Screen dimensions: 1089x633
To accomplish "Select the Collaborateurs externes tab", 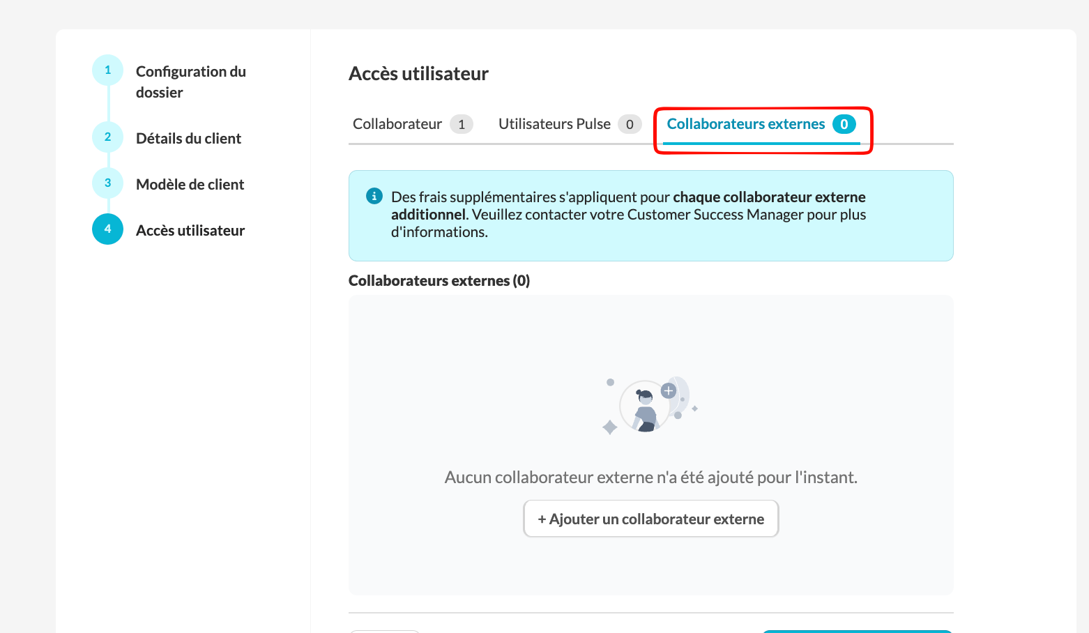I will [x=745, y=124].
